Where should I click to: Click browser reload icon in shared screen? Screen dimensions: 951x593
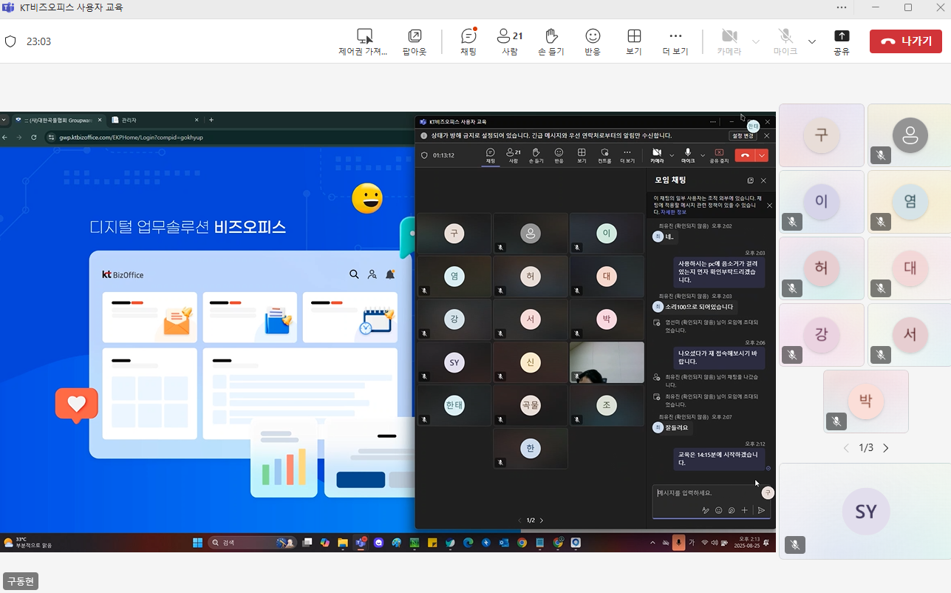pos(34,138)
